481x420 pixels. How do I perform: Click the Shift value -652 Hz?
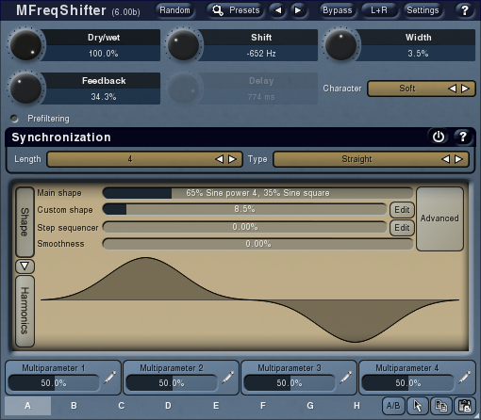tap(261, 54)
